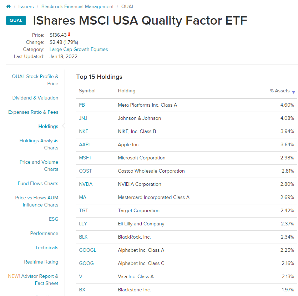Open Blackrock Financial Management breadcrumb
Screen dimensions: 298x296
click(x=77, y=6)
